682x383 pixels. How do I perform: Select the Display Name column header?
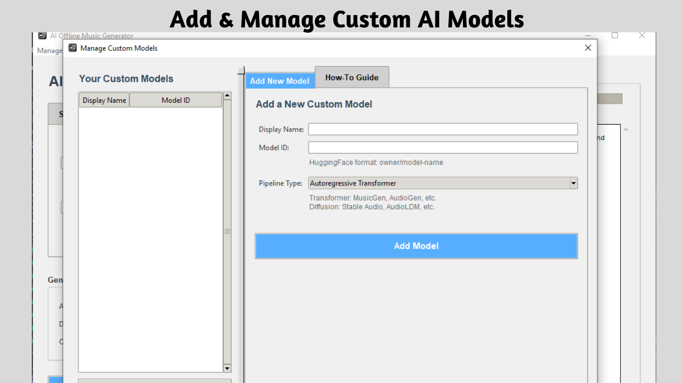pos(104,100)
